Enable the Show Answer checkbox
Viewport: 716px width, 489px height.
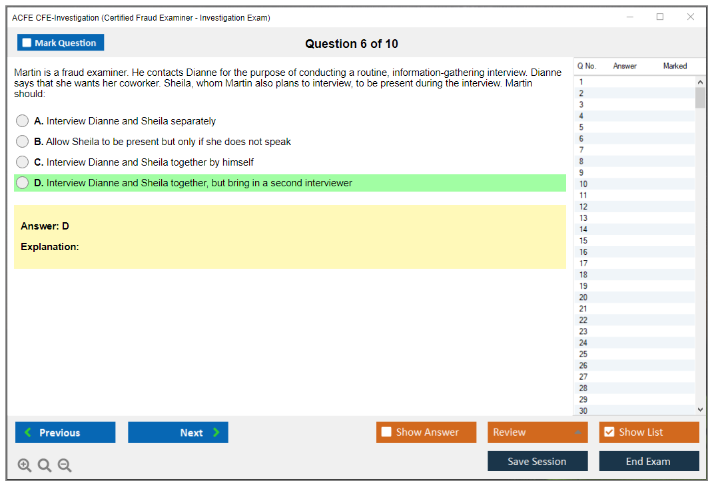(387, 432)
